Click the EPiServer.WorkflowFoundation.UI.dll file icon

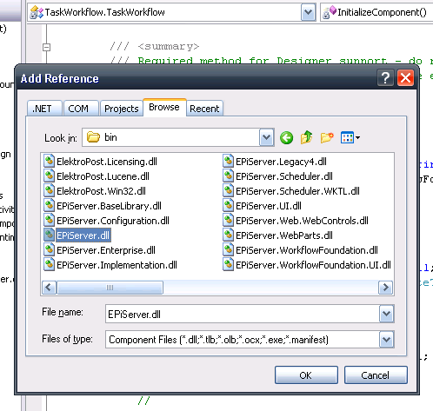(x=228, y=264)
